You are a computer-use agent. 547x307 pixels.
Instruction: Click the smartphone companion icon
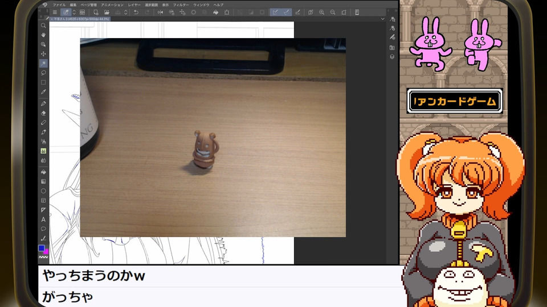pyautogui.click(x=357, y=12)
